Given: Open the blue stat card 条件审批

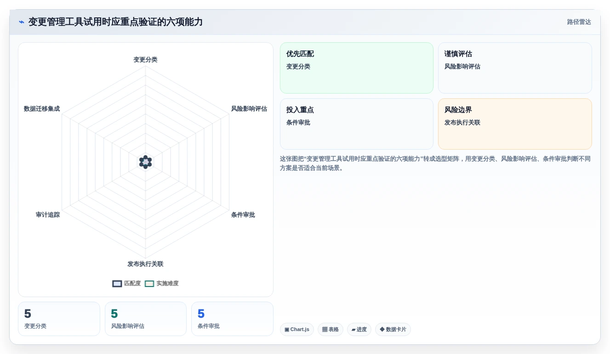Looking at the screenshot, I should (x=232, y=319).
